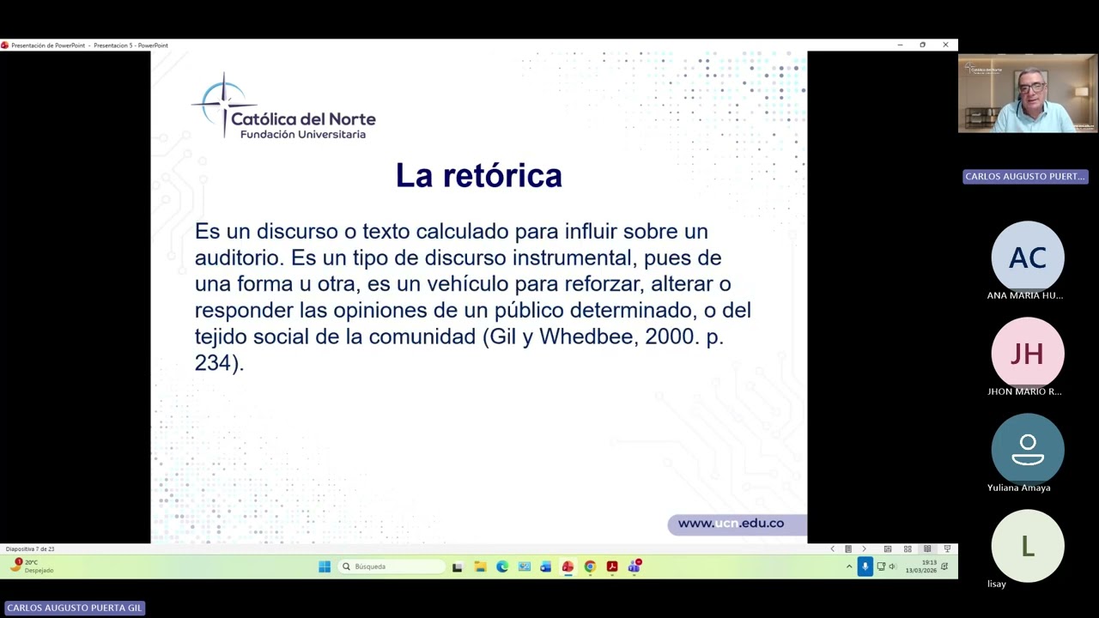Viewport: 1099px width, 618px height.
Task: Select the speaker video thumbnail
Action: point(1028,94)
